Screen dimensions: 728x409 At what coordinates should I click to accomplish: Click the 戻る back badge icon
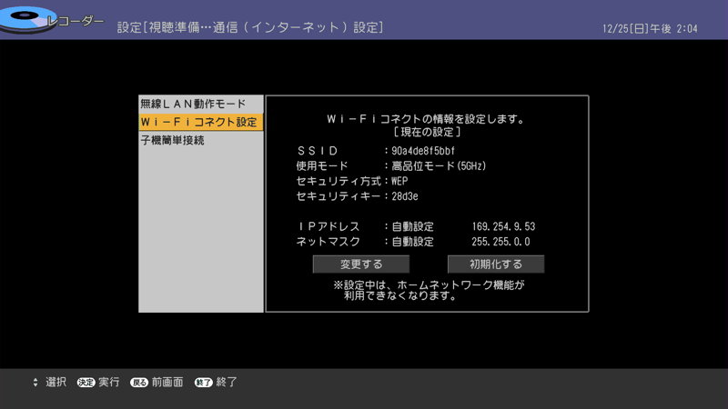pos(139,383)
